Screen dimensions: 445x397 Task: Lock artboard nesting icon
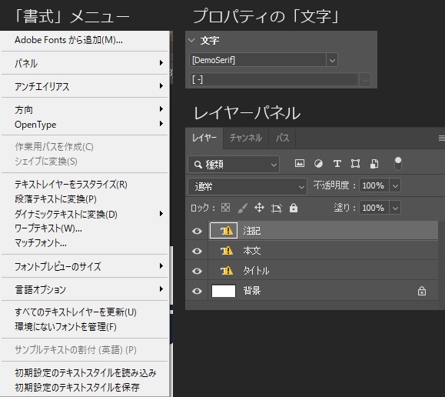tap(277, 209)
